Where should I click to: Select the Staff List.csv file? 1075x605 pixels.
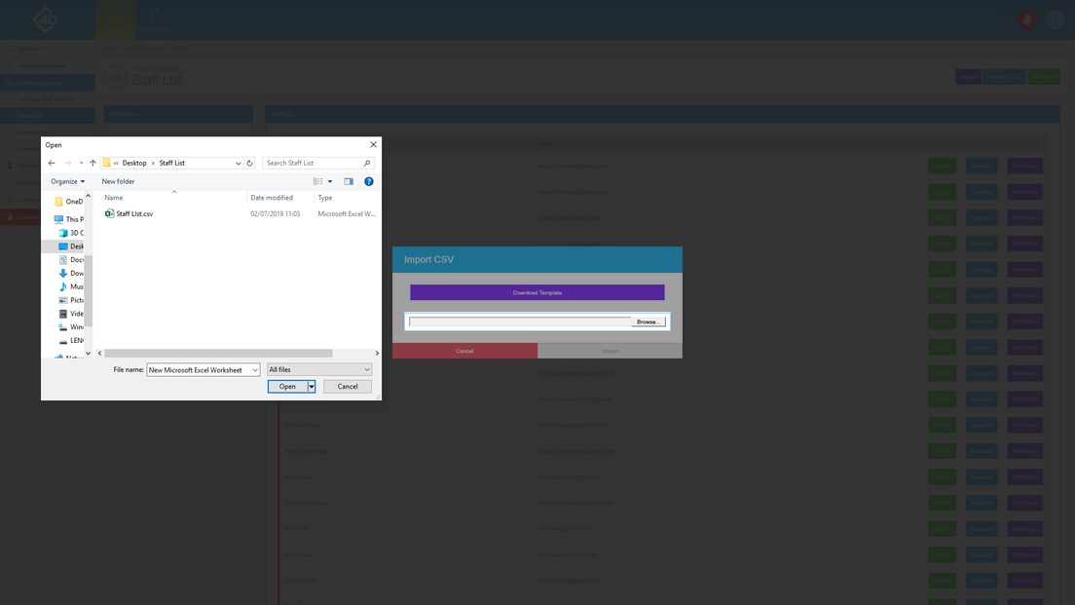(134, 214)
